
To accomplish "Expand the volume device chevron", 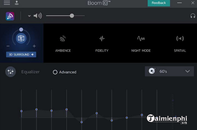I will point(29,16).
